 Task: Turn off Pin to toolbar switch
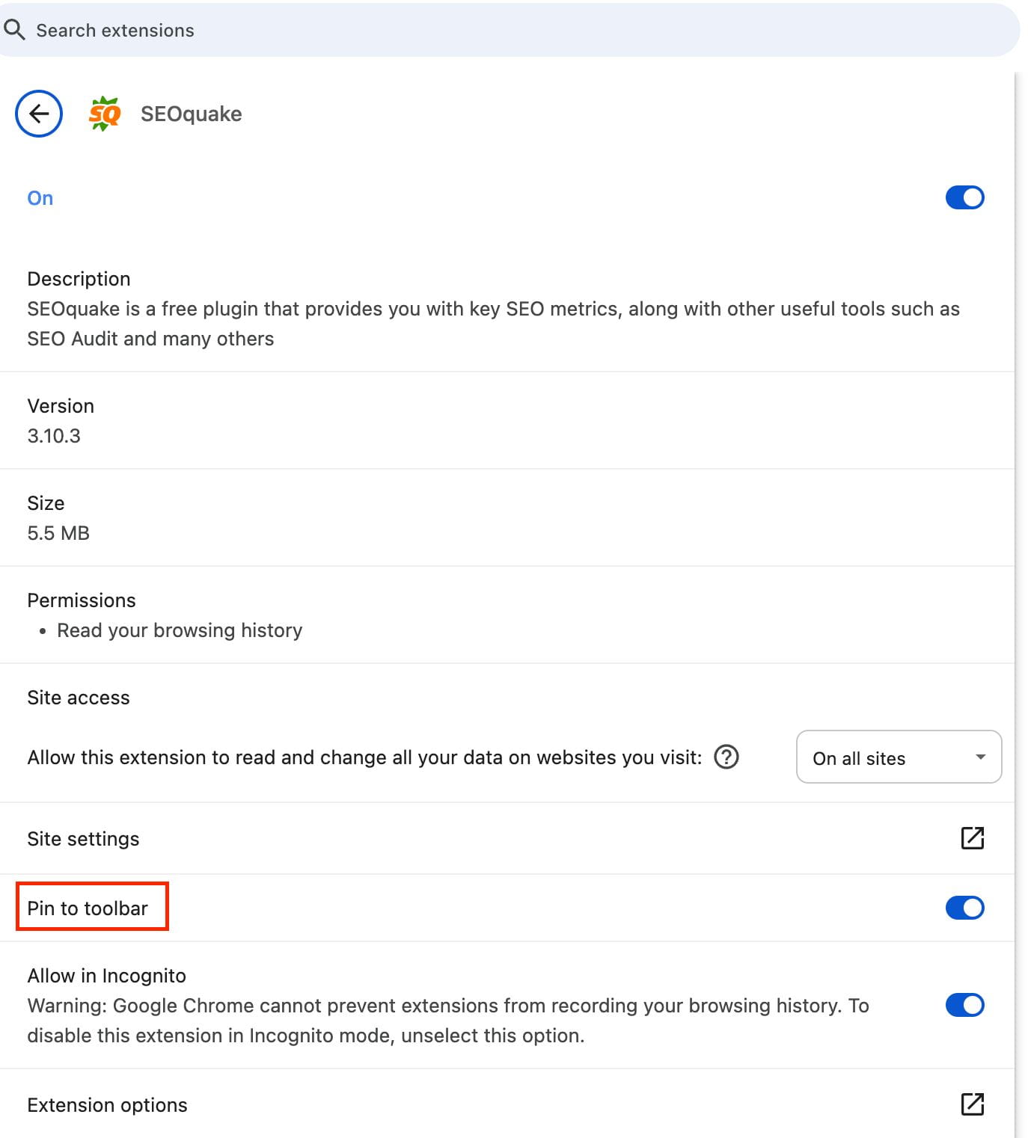[x=965, y=908]
